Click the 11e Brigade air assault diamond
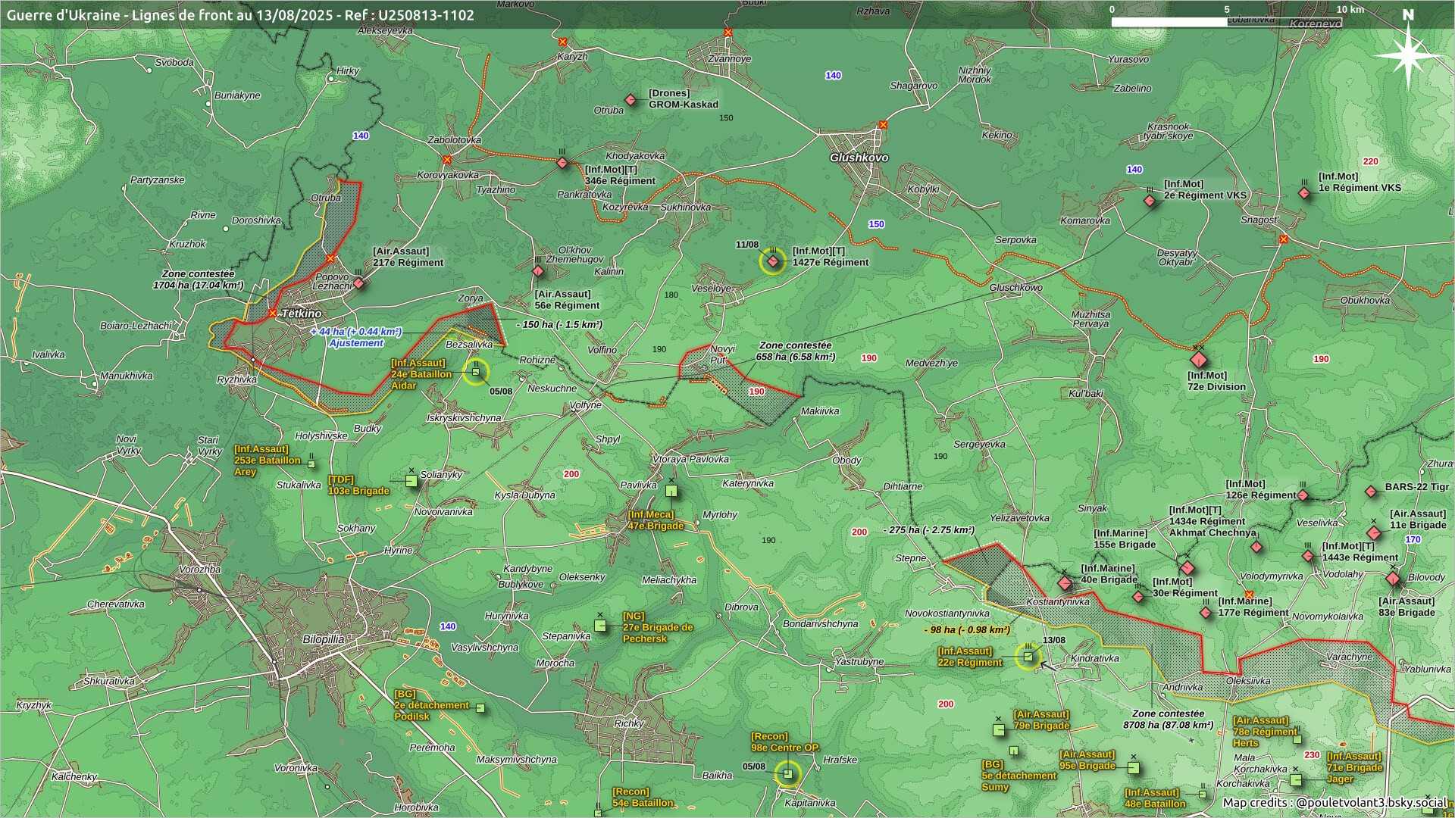Screen dimensions: 1455x818 pos(1373,533)
